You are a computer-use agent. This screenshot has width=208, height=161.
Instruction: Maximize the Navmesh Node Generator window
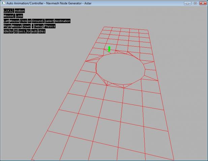pos(195,3)
